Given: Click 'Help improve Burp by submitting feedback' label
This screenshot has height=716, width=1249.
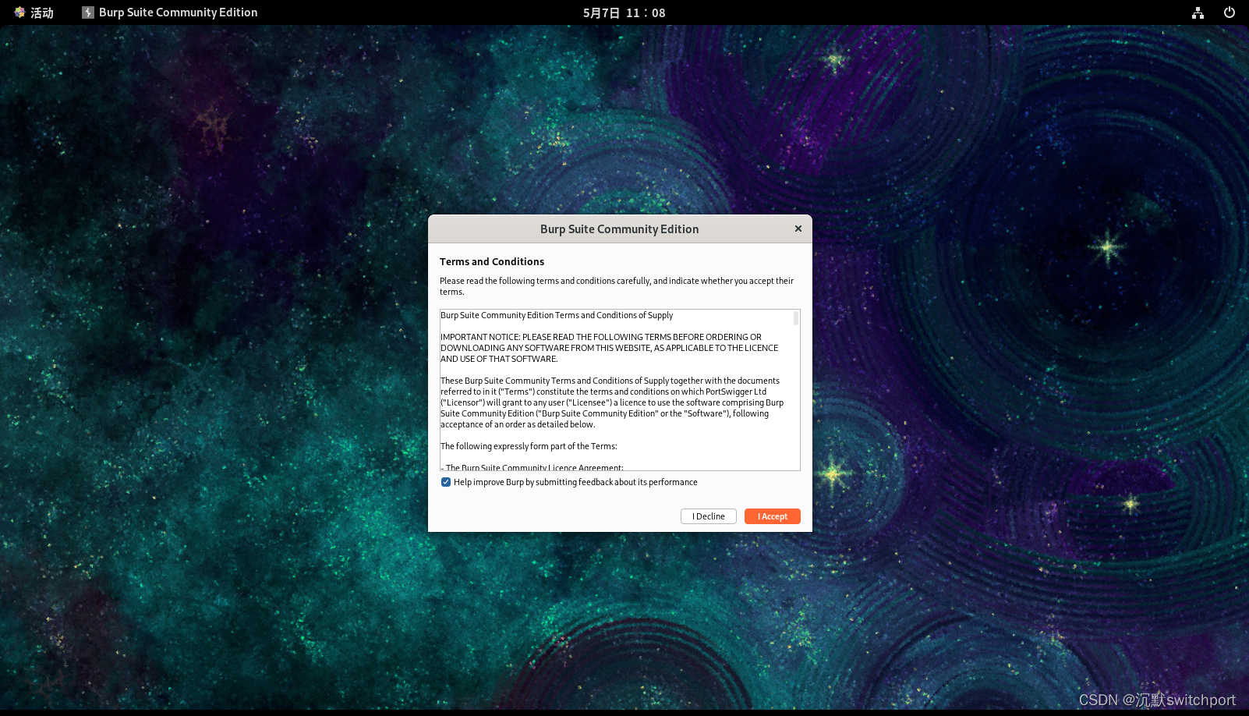Looking at the screenshot, I should [575, 482].
